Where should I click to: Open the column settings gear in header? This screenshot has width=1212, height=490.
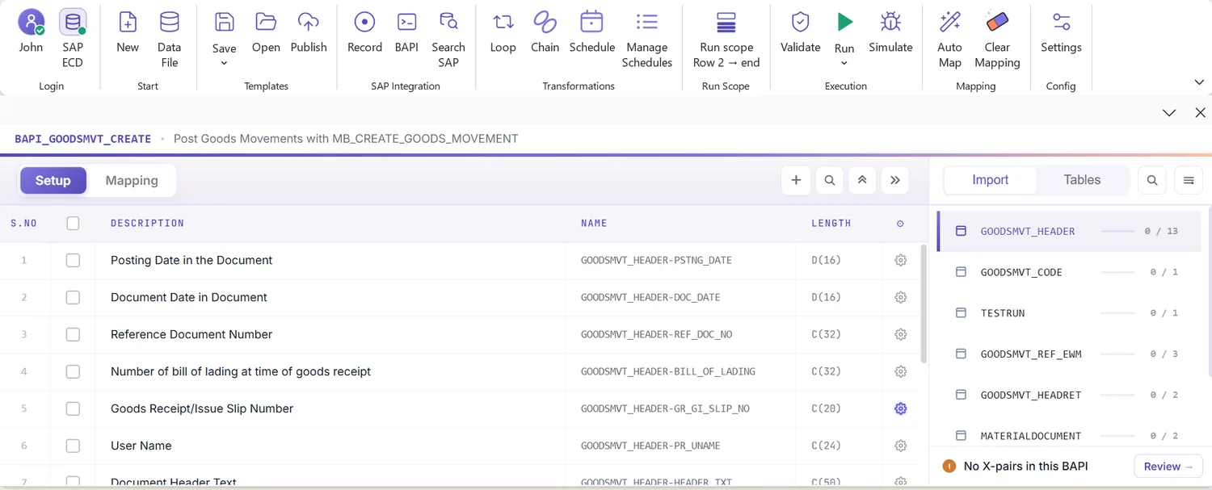(900, 224)
